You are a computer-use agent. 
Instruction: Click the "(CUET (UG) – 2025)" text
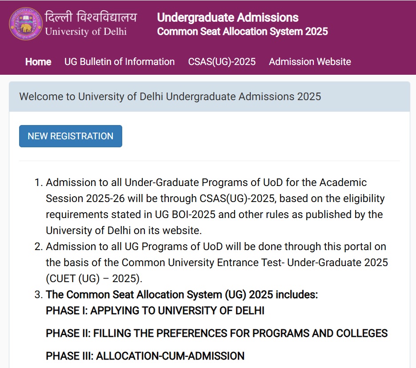[x=94, y=279]
